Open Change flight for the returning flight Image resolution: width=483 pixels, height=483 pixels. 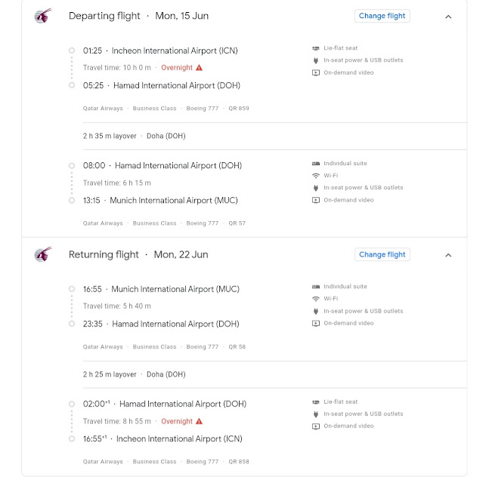click(x=382, y=254)
